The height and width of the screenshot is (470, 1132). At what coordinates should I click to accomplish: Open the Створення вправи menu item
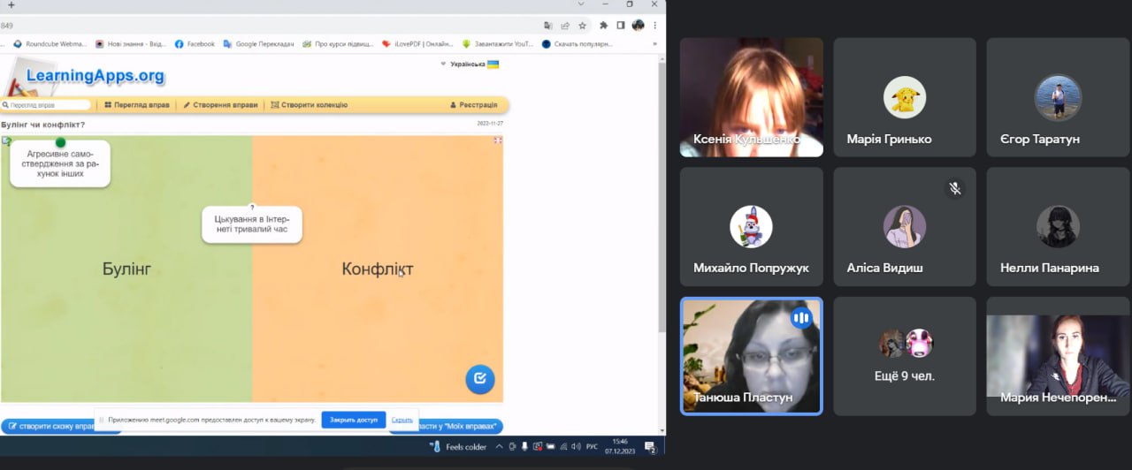point(220,104)
